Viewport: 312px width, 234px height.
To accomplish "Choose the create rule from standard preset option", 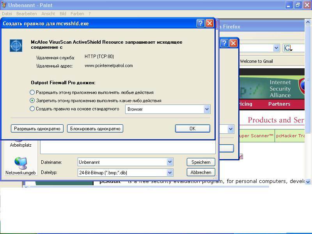I will [32, 109].
